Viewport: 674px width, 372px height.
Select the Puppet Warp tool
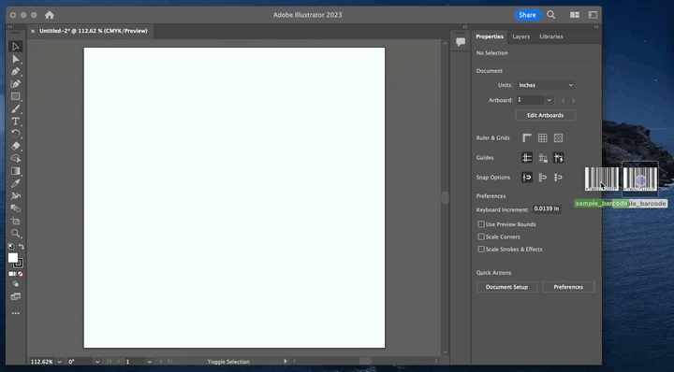(x=16, y=195)
